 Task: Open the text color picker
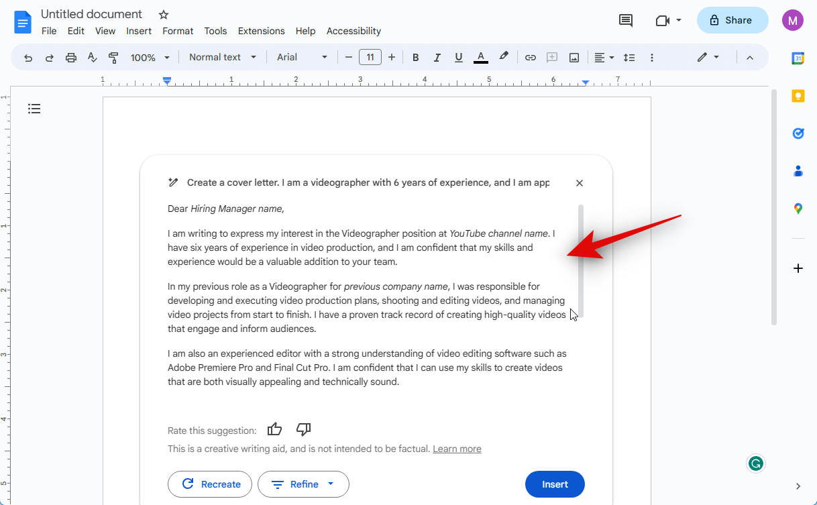[481, 58]
